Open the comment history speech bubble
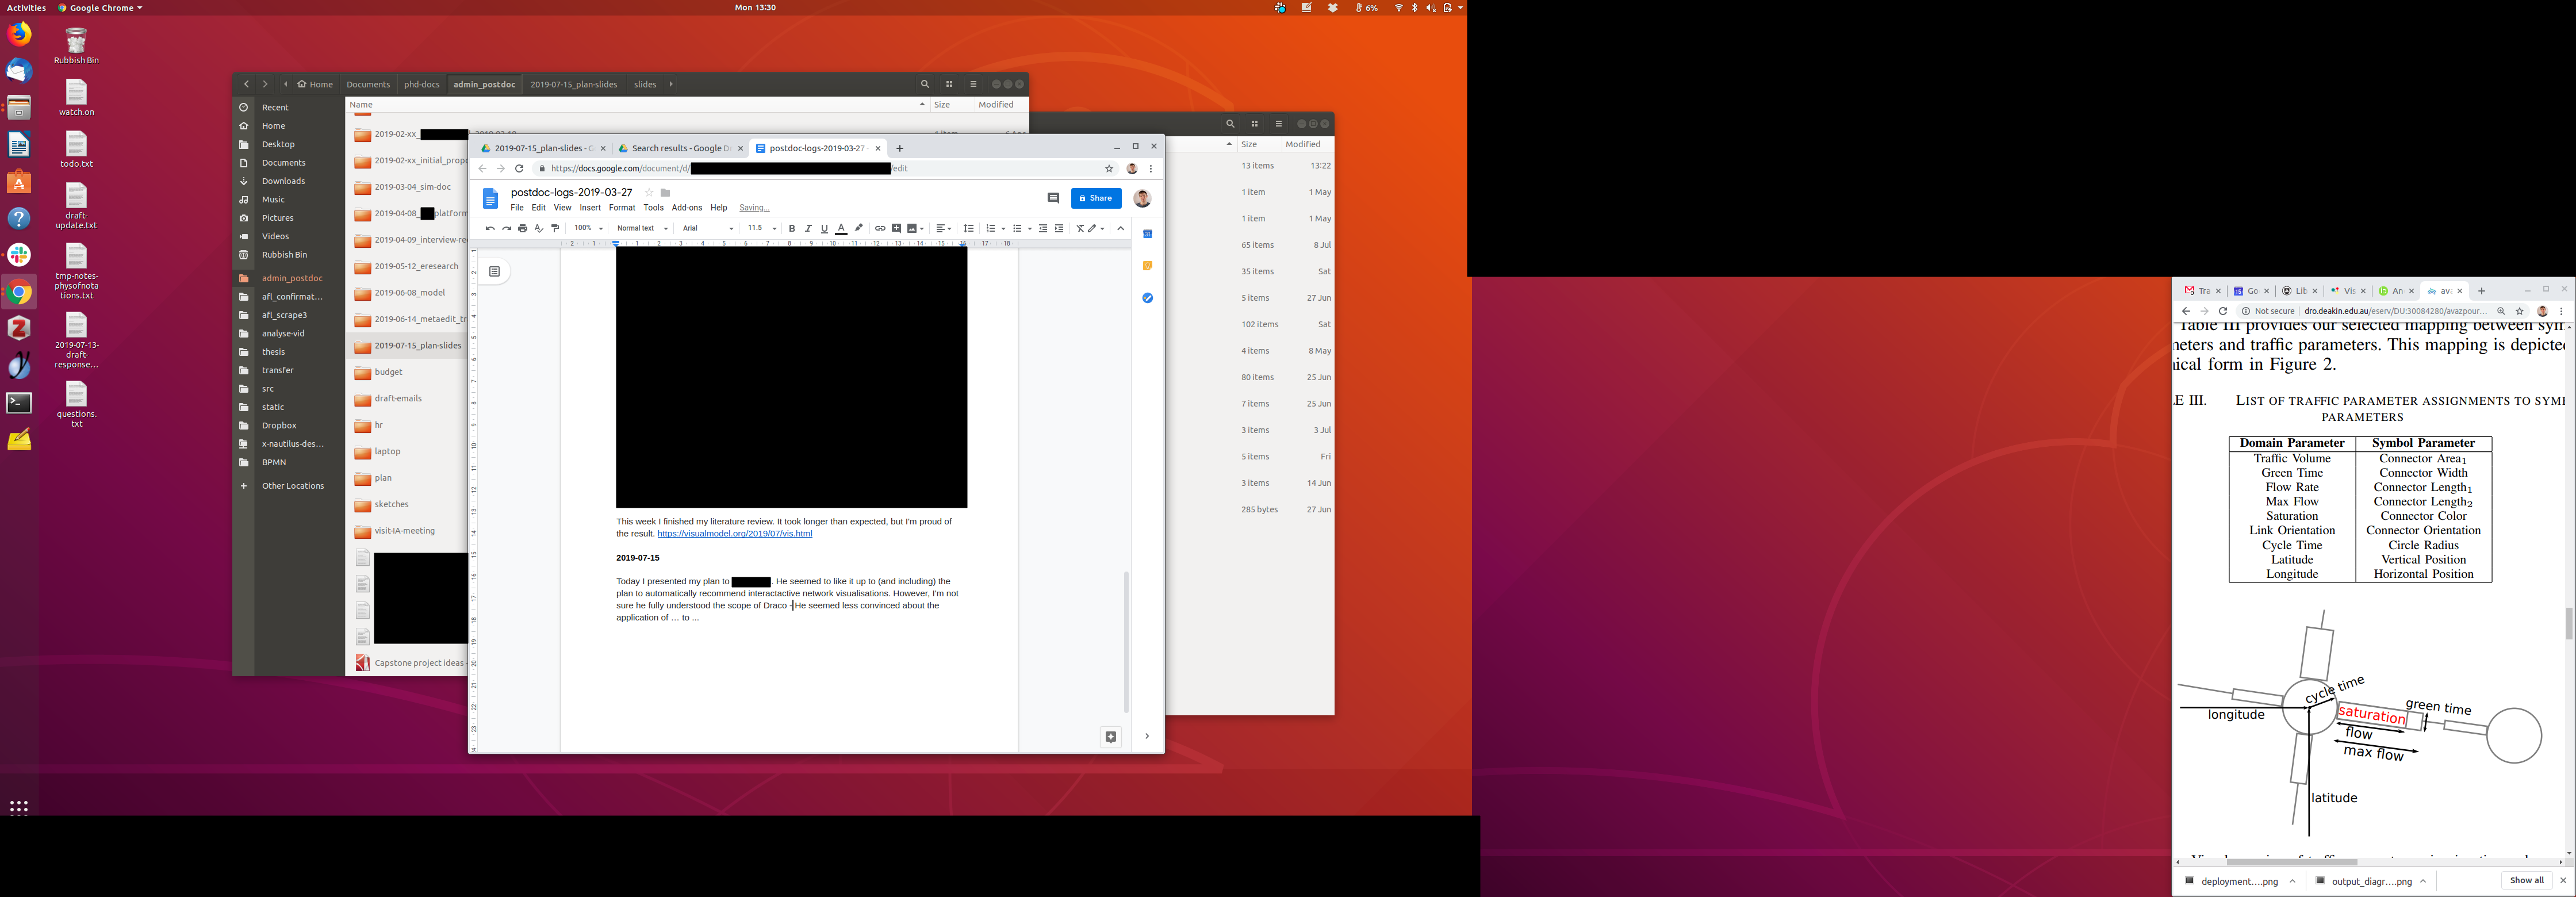The width and height of the screenshot is (2576, 897). coord(1053,198)
